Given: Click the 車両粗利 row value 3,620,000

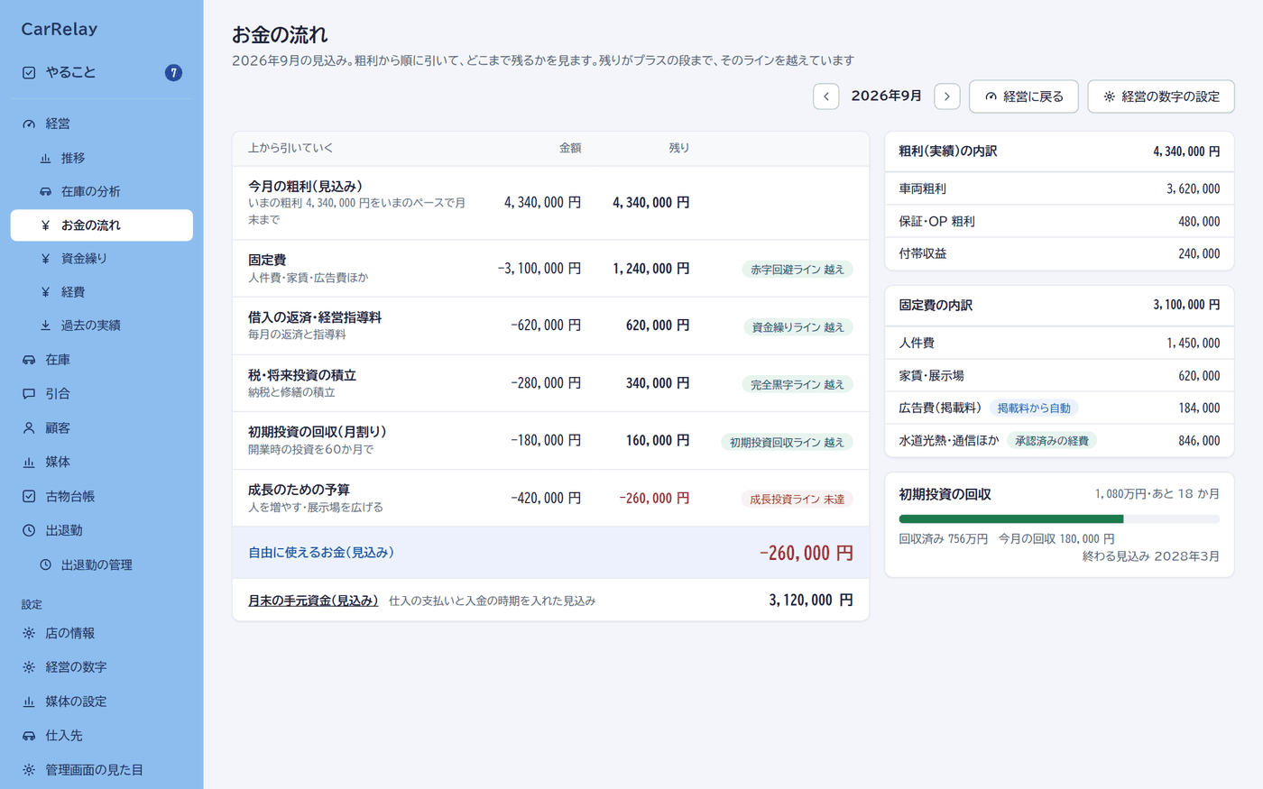Looking at the screenshot, I should [1193, 189].
